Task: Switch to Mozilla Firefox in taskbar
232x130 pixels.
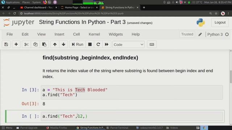Action: [x=57, y=128]
